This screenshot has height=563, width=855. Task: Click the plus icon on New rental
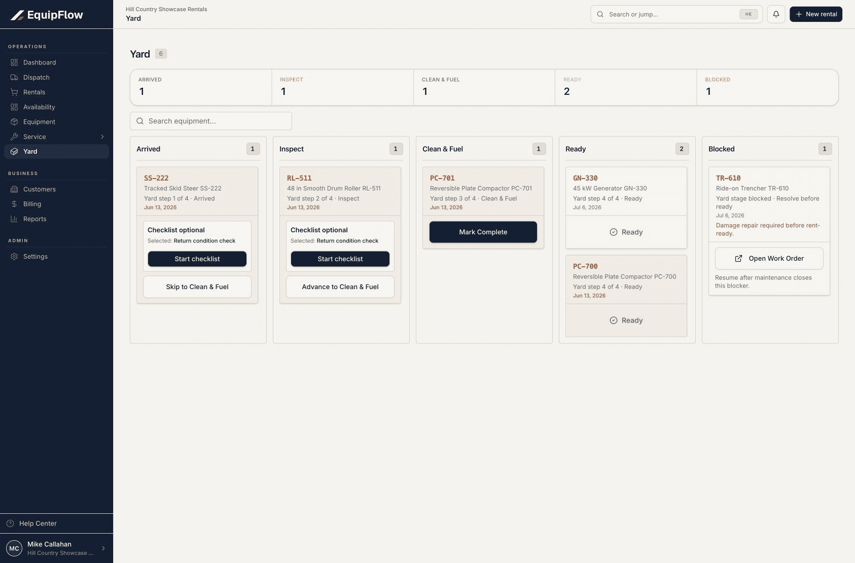tap(799, 14)
